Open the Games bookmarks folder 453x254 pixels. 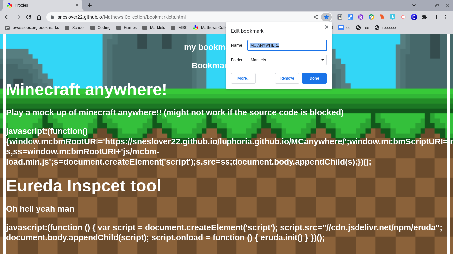(126, 28)
